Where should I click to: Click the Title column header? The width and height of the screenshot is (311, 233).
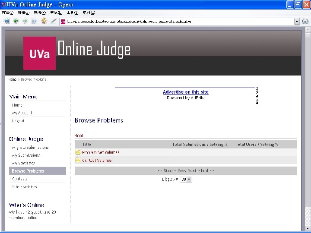(x=87, y=145)
